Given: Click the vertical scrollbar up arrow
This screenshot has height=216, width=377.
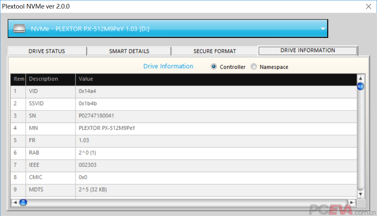Looking at the screenshot, I should point(361,78).
